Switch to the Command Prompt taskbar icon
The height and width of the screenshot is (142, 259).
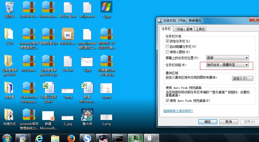point(119,138)
